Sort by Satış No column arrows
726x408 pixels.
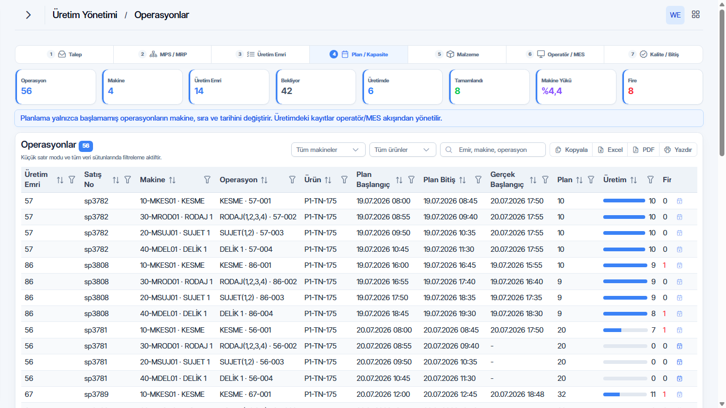[116, 180]
